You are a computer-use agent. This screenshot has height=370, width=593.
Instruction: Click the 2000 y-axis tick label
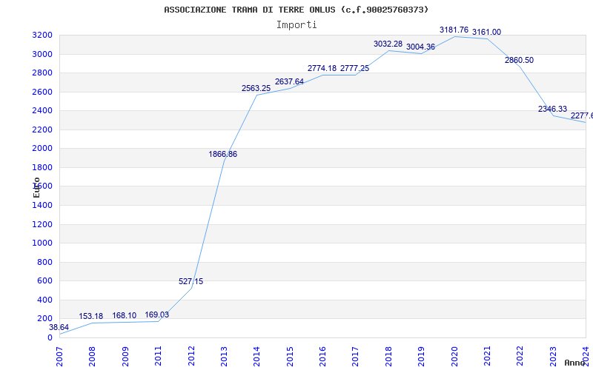42,149
